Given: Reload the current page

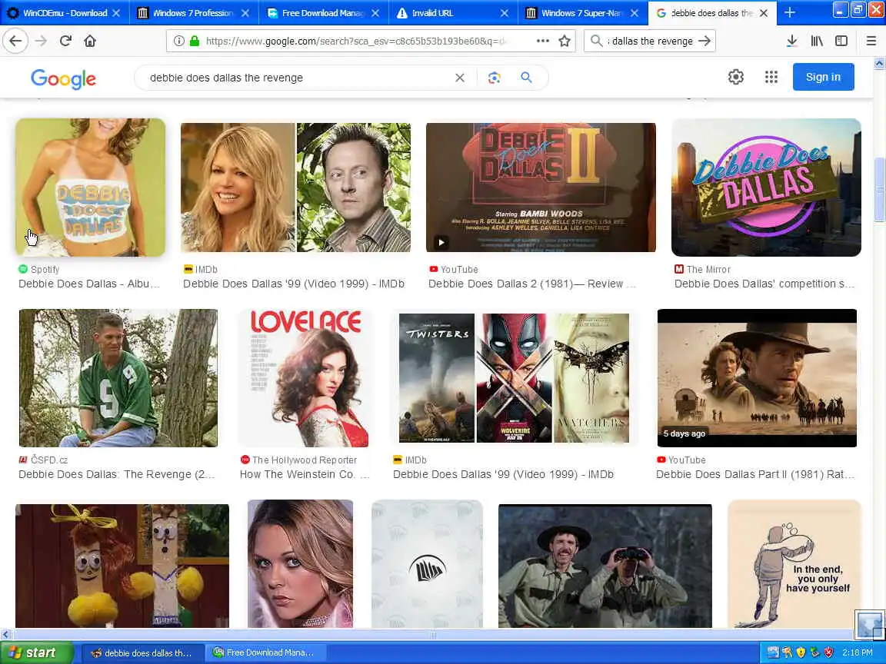Looking at the screenshot, I should pos(65,41).
